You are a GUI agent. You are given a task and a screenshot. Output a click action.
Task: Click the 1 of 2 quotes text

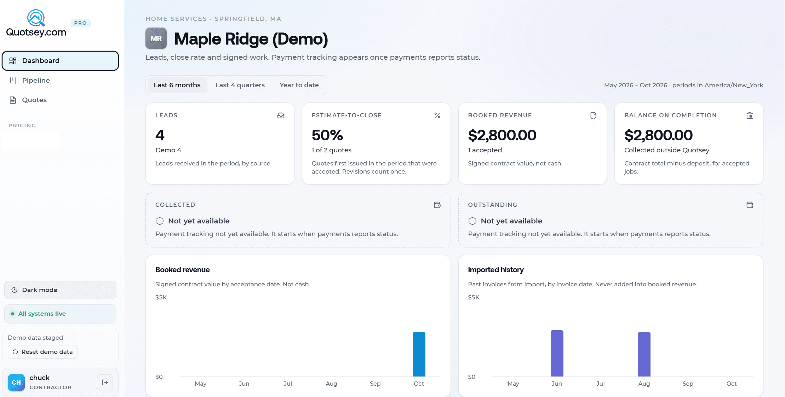coord(332,150)
